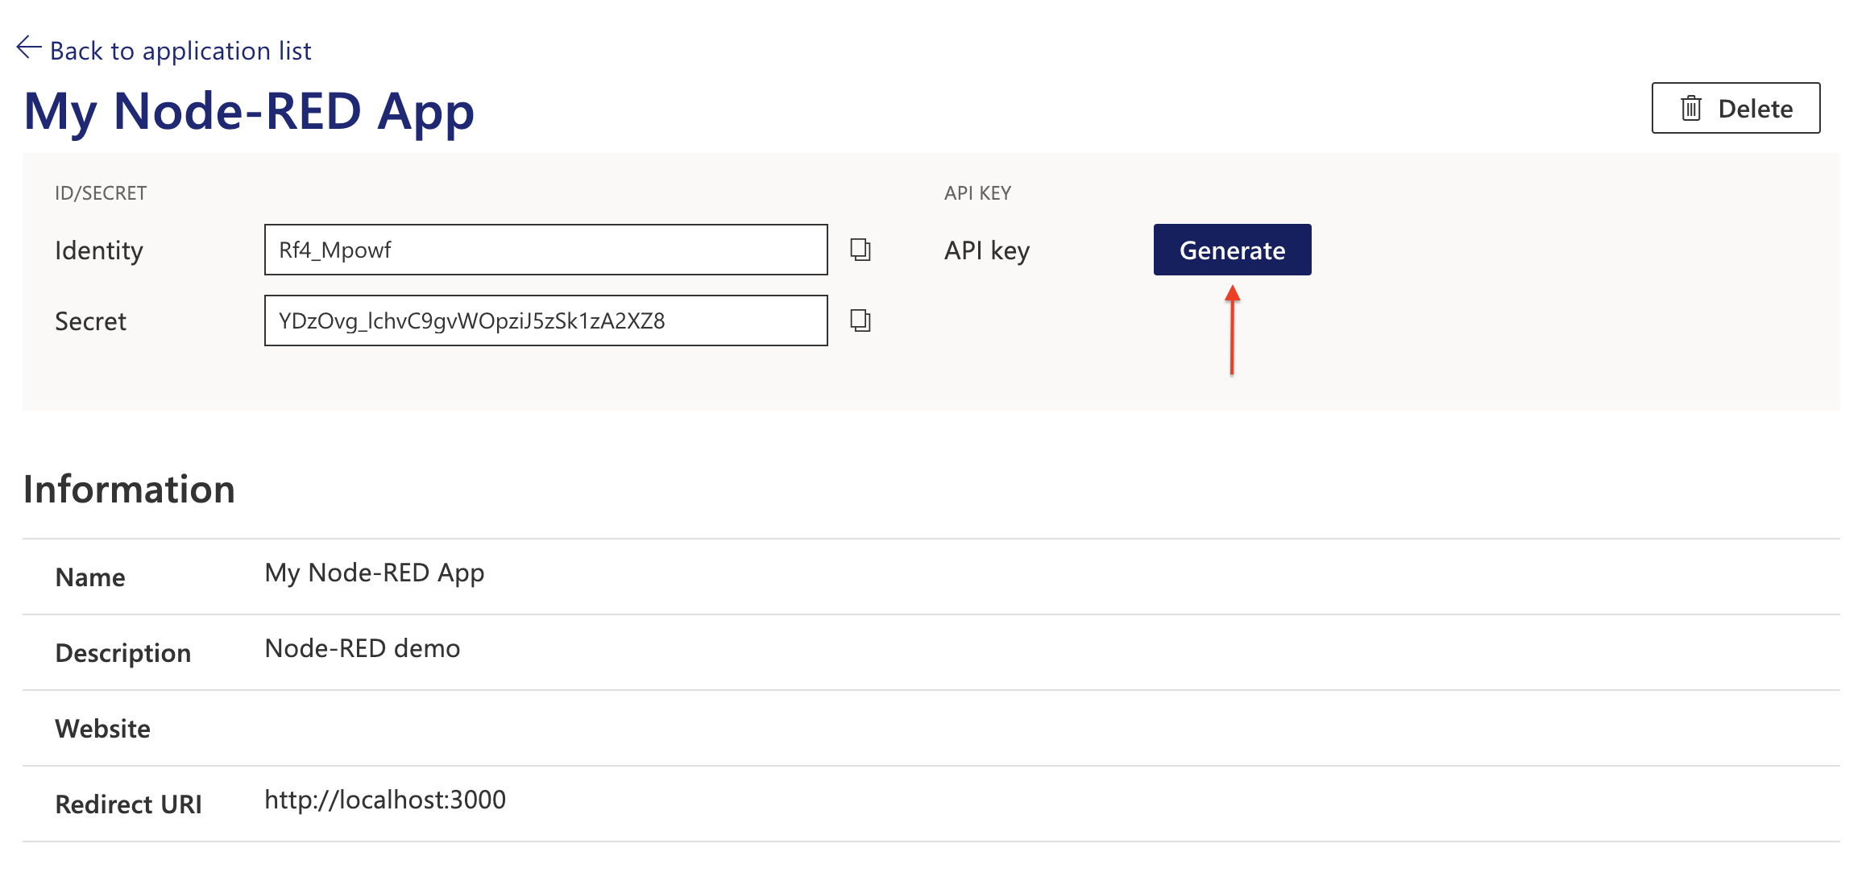Click the Secret field label
1866x889 pixels.
(x=90, y=321)
